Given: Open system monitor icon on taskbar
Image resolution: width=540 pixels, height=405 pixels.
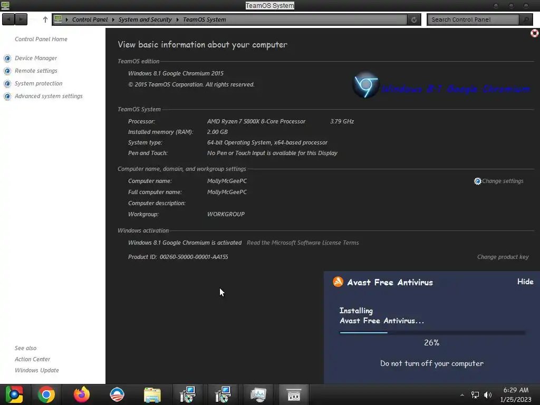Looking at the screenshot, I should (x=258, y=394).
